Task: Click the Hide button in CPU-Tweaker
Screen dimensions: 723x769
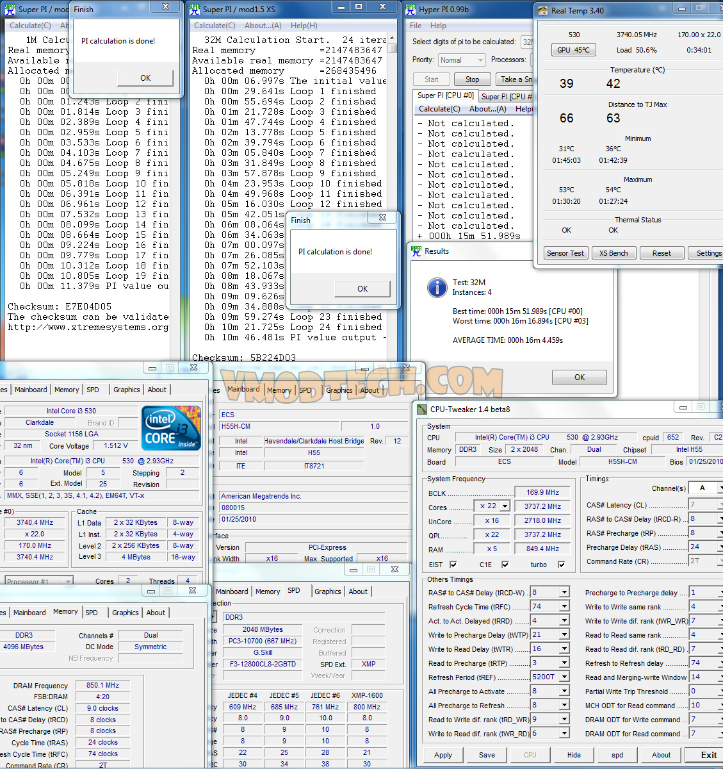Action: tap(574, 755)
